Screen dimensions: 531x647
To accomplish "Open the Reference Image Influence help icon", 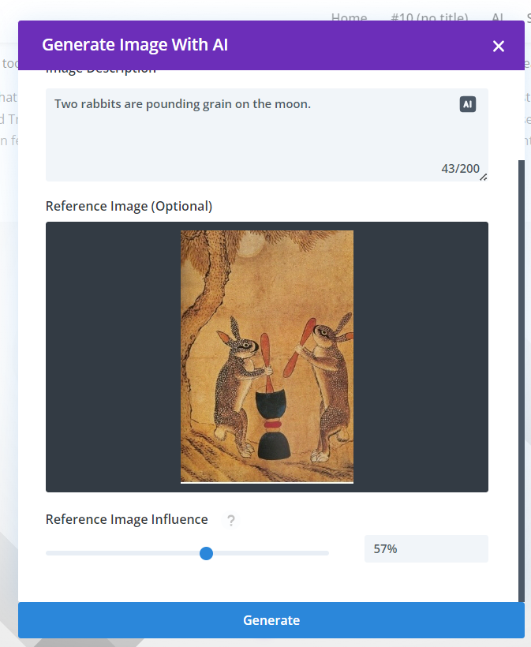I will coord(231,520).
